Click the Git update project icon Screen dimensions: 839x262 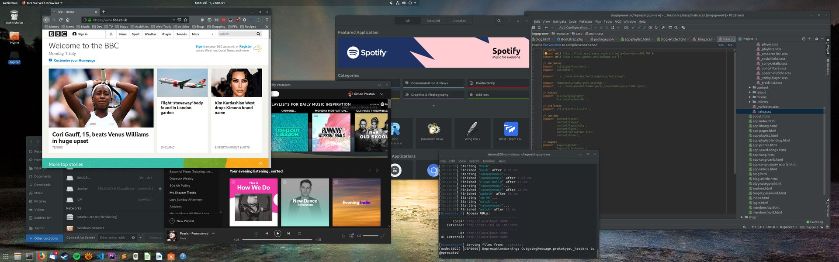[632, 28]
